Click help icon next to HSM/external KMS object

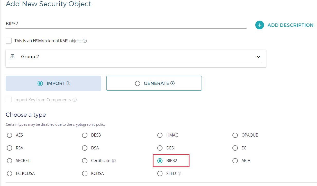click(85, 41)
